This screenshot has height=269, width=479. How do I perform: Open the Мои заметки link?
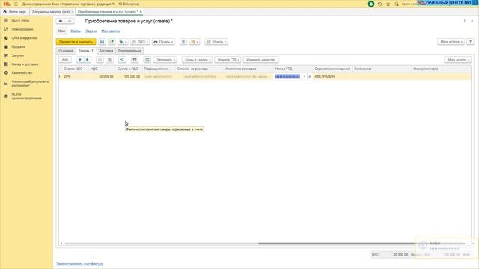click(111, 31)
